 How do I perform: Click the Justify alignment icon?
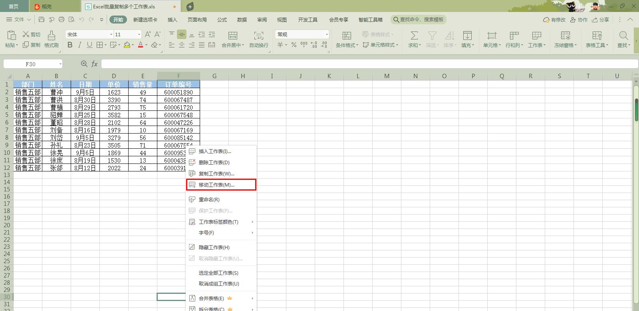tap(202, 45)
